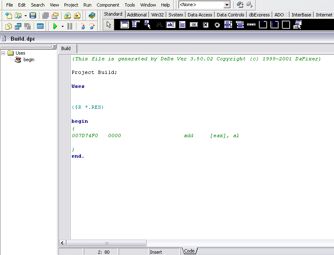
Task: Select the MainMenu component
Action: (x=136, y=25)
